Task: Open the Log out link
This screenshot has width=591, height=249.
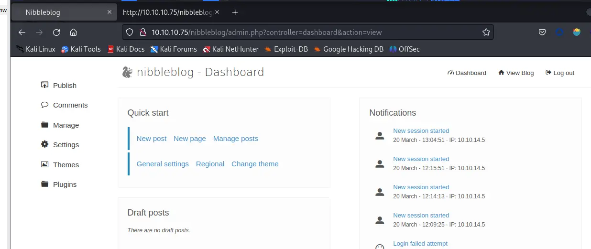Action: tap(560, 73)
